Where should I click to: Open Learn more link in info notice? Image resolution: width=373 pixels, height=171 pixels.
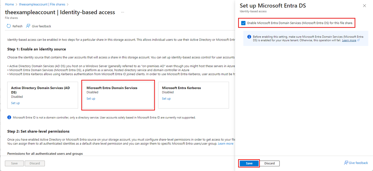click(349, 40)
